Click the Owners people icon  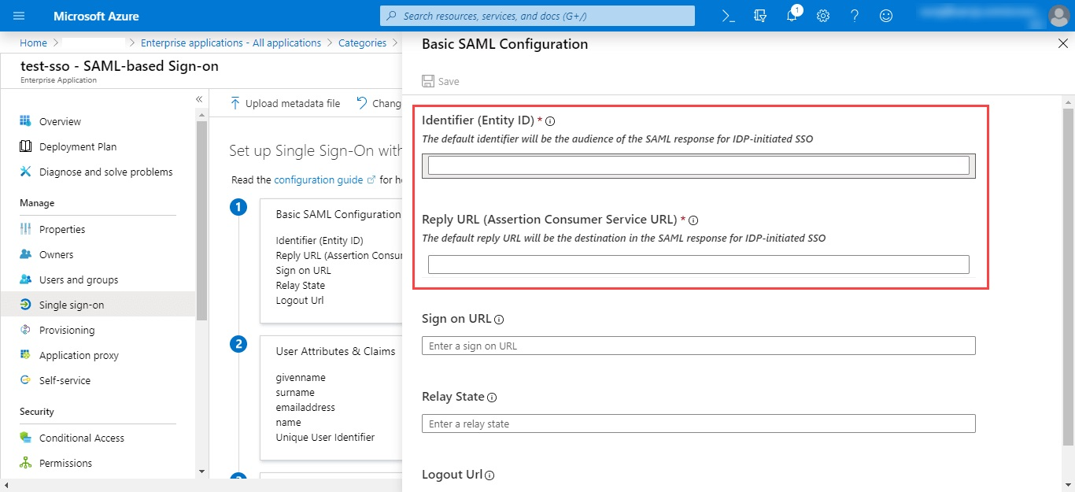[x=25, y=254]
